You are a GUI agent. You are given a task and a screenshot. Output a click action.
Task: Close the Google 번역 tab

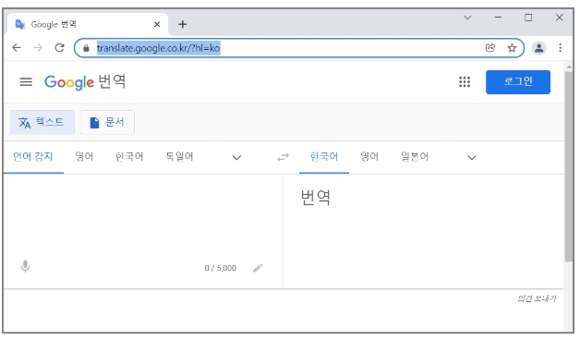tap(157, 24)
